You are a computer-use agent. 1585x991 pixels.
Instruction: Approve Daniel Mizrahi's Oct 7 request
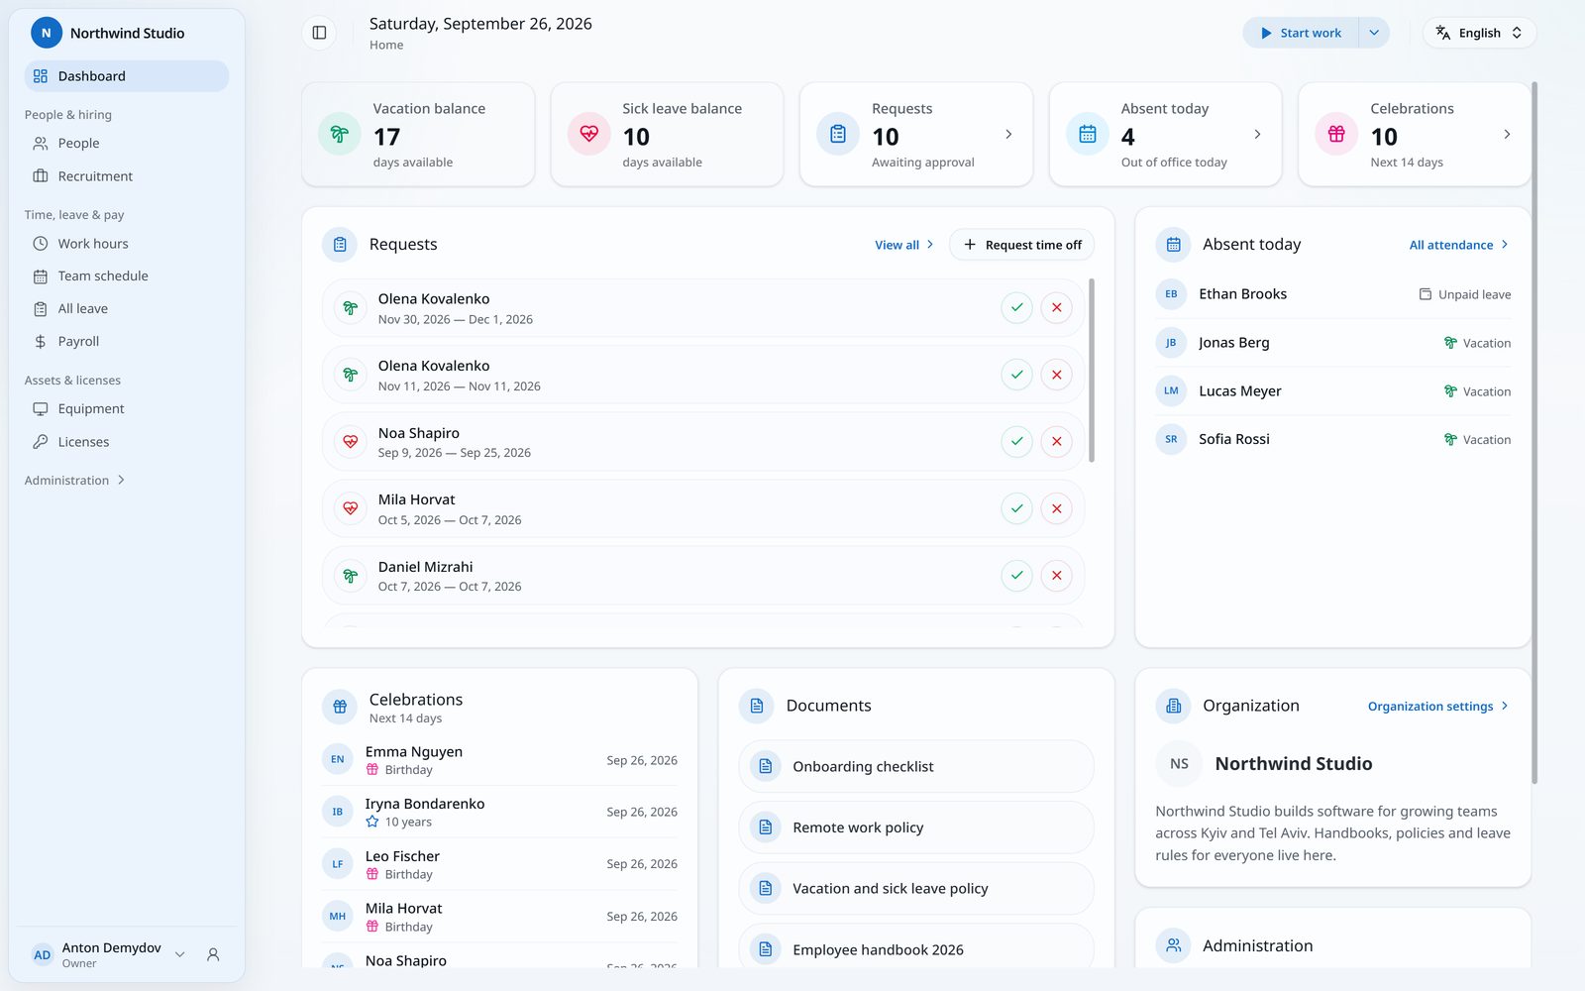coord(1016,576)
